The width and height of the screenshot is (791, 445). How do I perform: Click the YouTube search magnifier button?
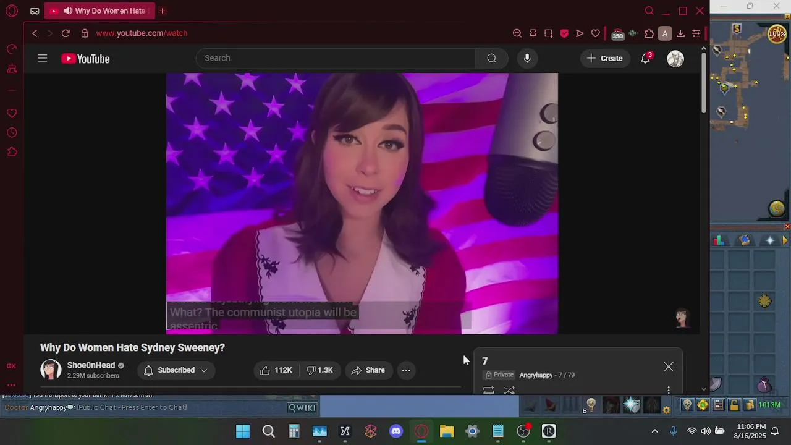pyautogui.click(x=491, y=58)
